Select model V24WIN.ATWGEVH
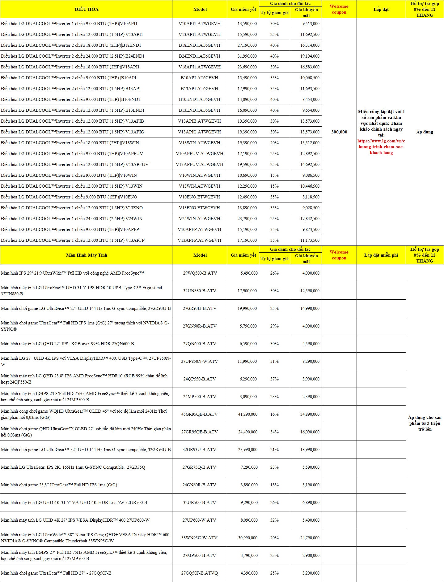 pos(200,219)
